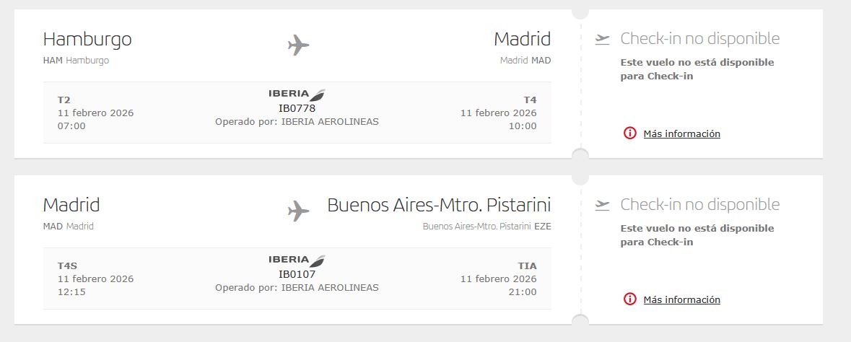851x342 pixels.
Task: Click the first Check-in no disponible heading
Action: pos(699,39)
